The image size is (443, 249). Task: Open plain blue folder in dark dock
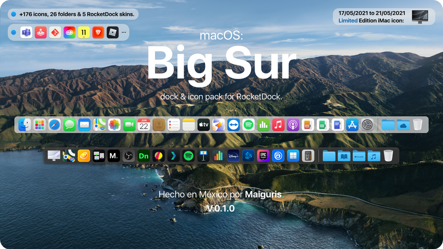(x=329, y=156)
